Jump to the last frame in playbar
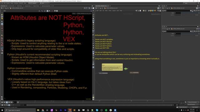Screen dimensions: 200x112 [x=11, y=102]
